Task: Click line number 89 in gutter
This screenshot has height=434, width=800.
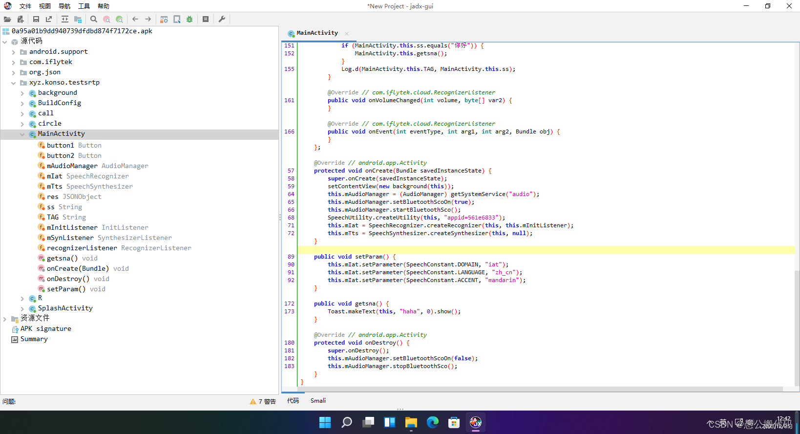Action: [x=291, y=257]
